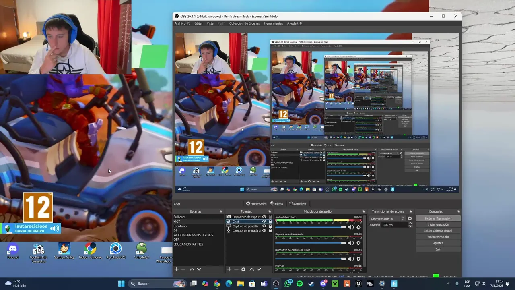Click Detener Transmisión button
Screen dimensions: 515x290
[438, 218]
